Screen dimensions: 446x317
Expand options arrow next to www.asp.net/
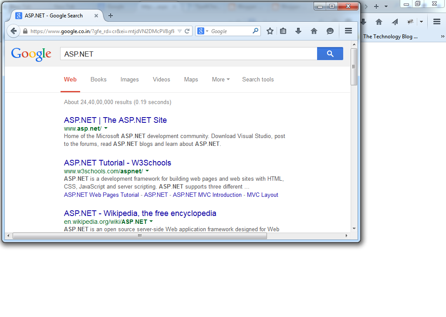106,128
